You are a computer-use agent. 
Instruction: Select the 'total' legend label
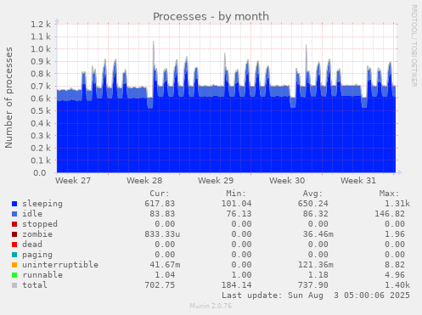click(x=35, y=285)
